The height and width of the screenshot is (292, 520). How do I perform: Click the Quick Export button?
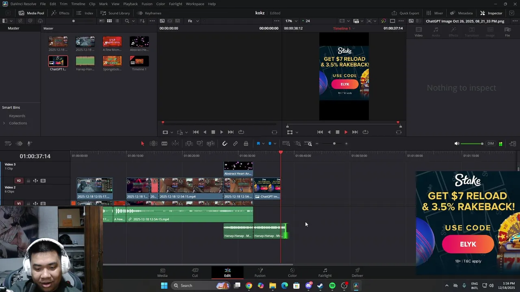coord(405,13)
